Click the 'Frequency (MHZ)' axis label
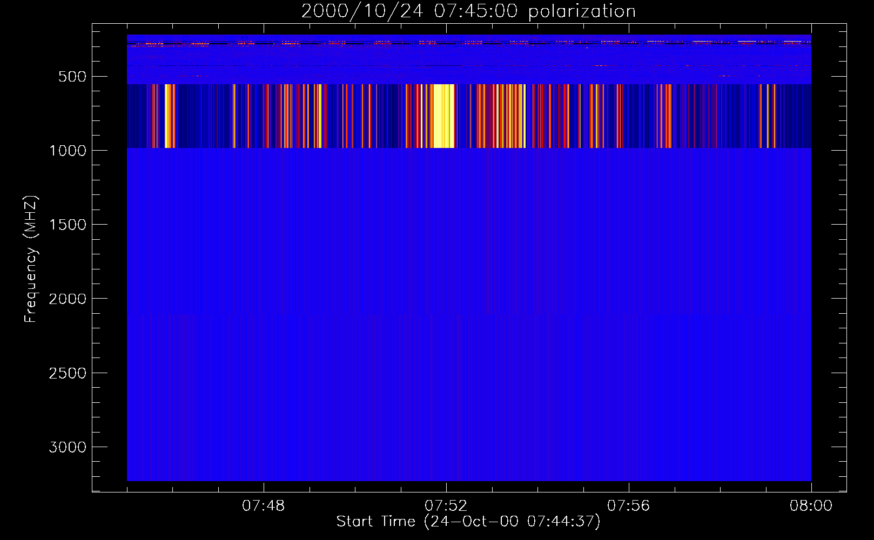 click(31, 259)
